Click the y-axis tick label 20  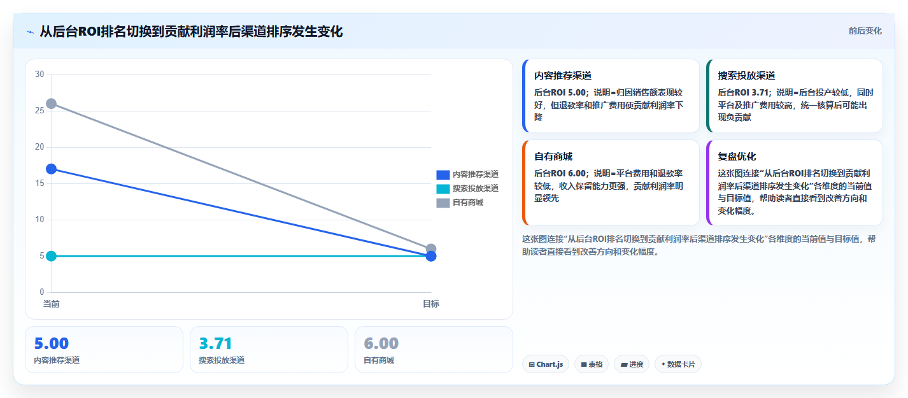pos(39,147)
